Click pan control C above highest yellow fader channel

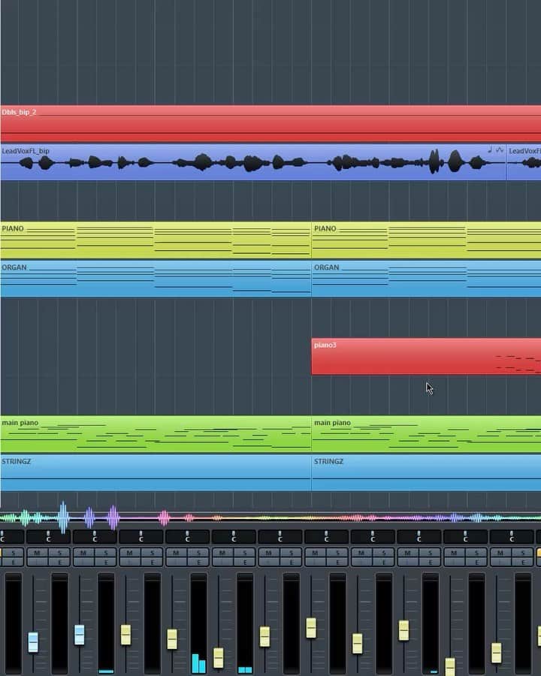click(x=326, y=537)
